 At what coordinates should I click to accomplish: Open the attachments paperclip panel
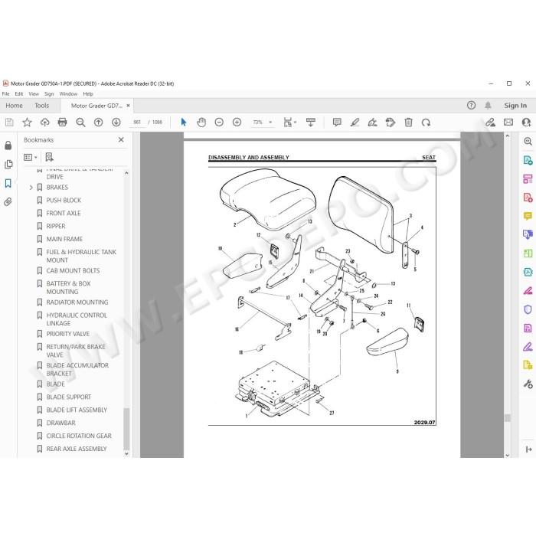[x=8, y=201]
